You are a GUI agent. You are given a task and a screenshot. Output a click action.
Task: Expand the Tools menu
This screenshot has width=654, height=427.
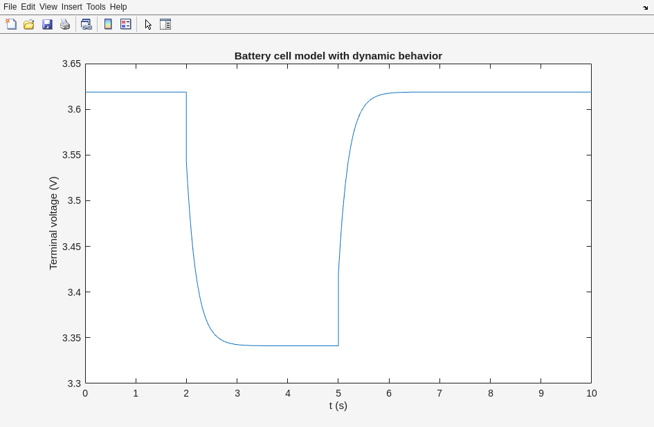[x=96, y=7]
